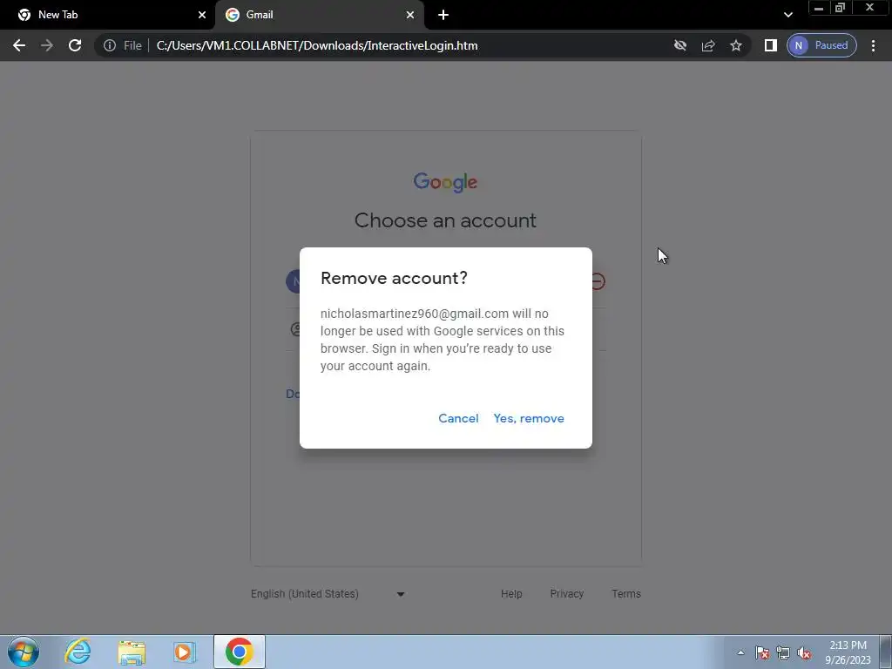Open network status tray icon
This screenshot has height=669, width=892.
coord(783,652)
